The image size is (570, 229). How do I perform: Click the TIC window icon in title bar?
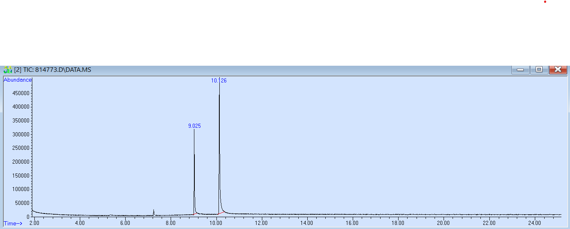7,70
